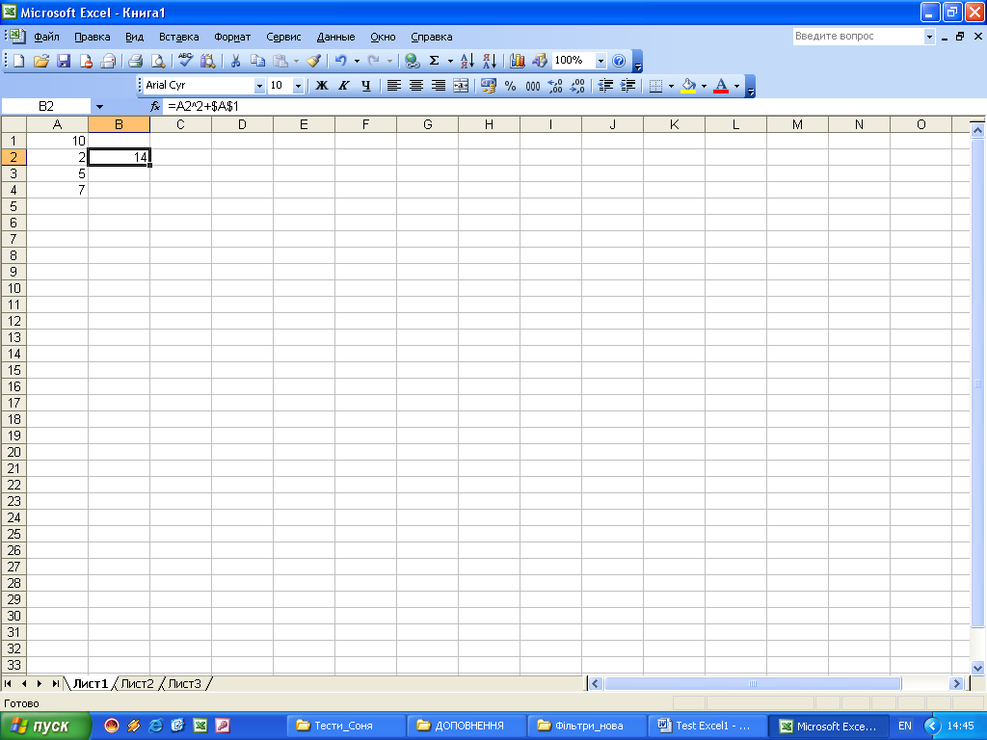Click the fx Insert Function button
987x740 pixels.
pos(155,106)
